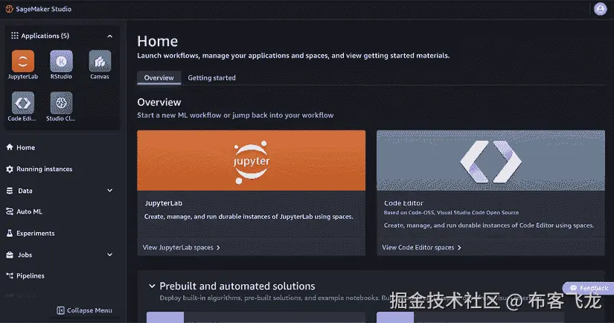Click the Experiments flask icon
The width and height of the screenshot is (614, 323).
click(x=10, y=234)
